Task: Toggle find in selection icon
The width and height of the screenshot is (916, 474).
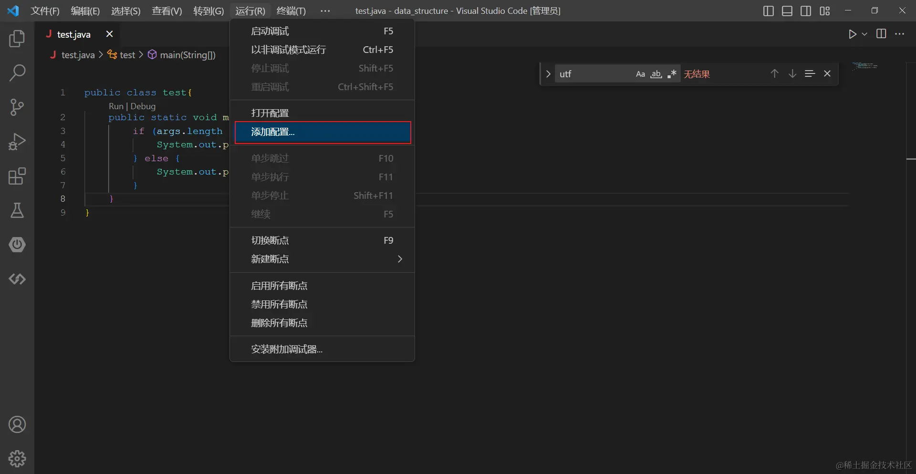Action: tap(810, 73)
